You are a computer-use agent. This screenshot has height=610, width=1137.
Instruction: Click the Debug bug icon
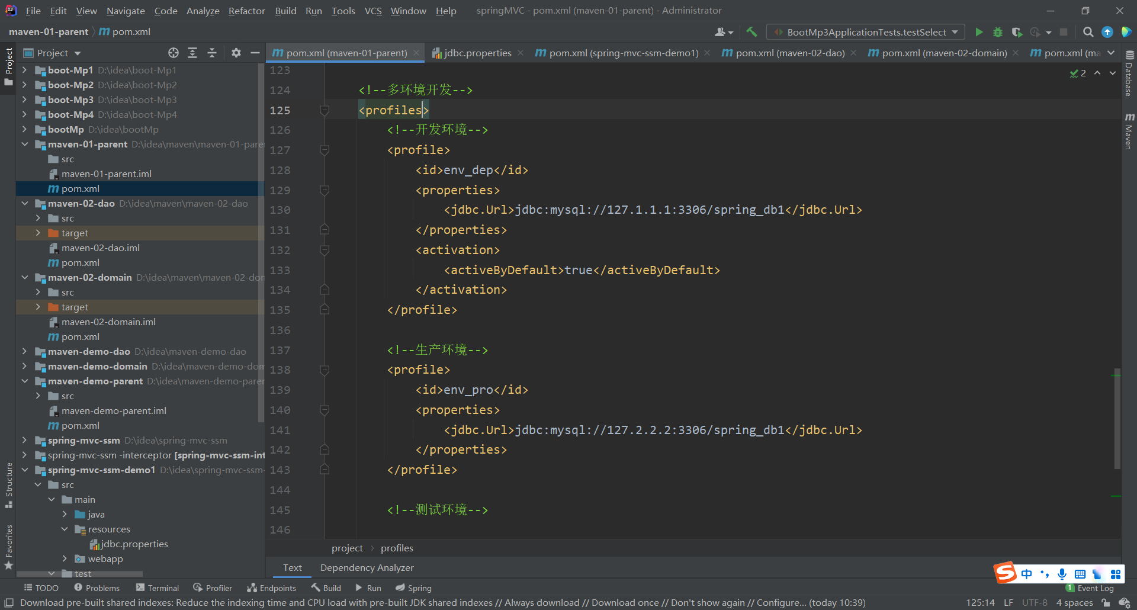click(x=998, y=32)
